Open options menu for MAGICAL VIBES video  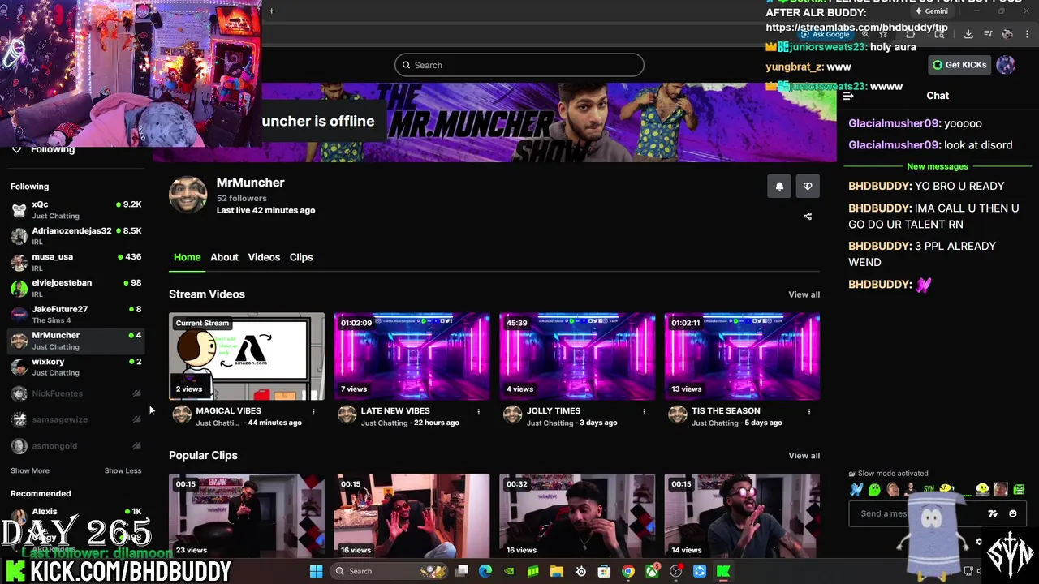313,412
